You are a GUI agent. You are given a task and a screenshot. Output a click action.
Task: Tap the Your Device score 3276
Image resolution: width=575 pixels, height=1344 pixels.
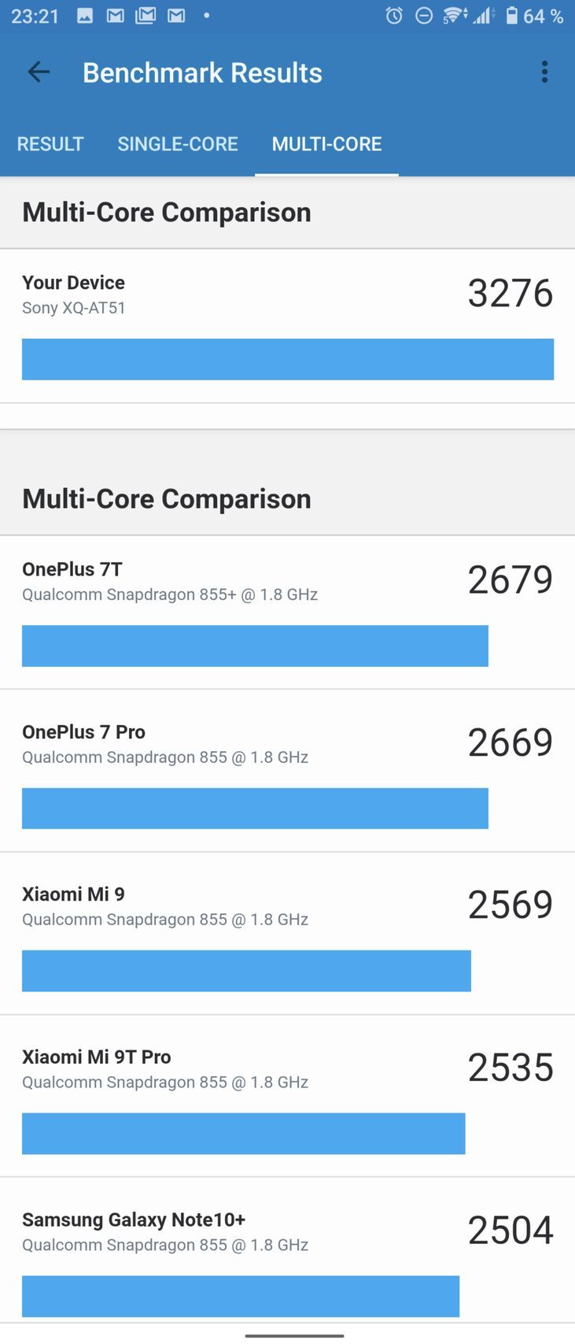pos(510,293)
